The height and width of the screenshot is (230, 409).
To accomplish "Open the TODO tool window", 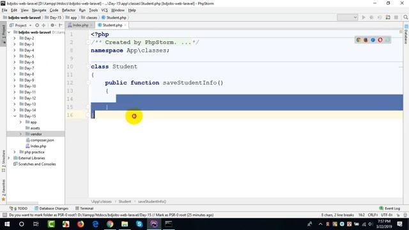I will [x=19, y=208].
